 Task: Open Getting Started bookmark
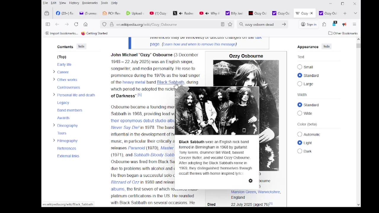coord(94,33)
